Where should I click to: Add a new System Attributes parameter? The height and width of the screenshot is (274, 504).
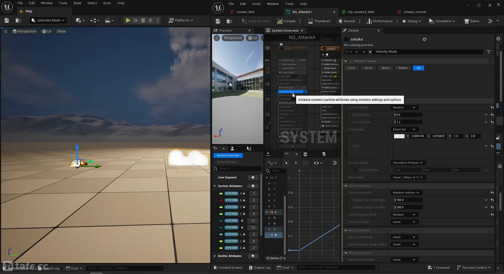click(253, 186)
